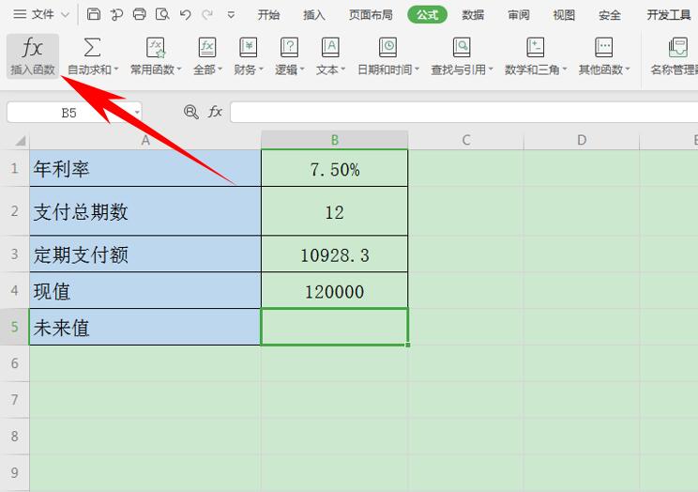Open the All functions (全部) icon
Image resolution: width=698 pixels, height=492 pixels.
[x=207, y=47]
